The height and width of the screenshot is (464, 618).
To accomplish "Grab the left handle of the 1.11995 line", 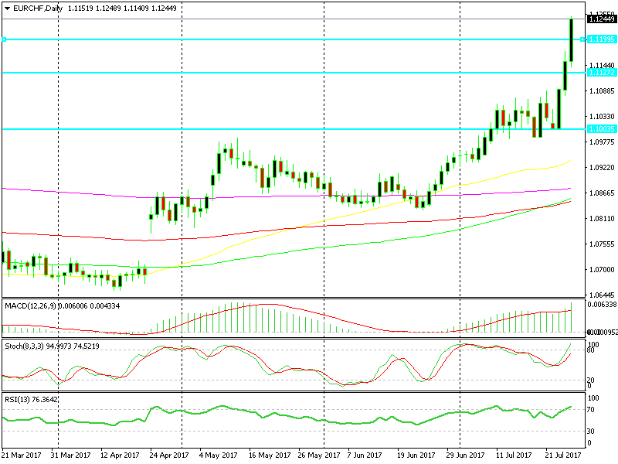I will point(4,39).
